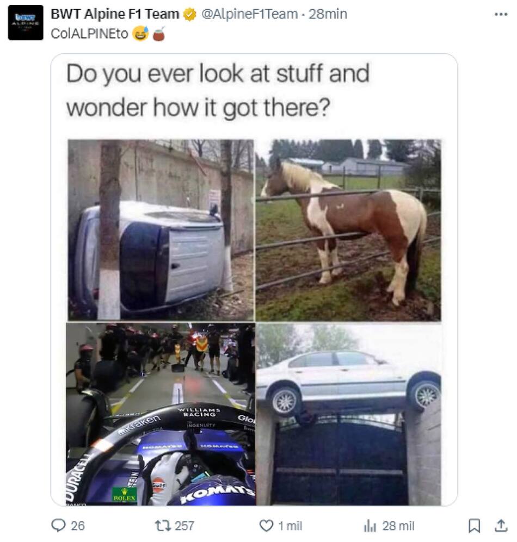
Task: Open the reply comment icon
Action: (x=58, y=525)
